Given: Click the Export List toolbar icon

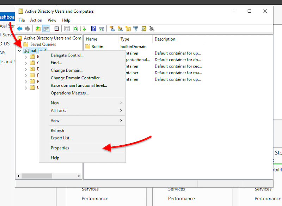Looking at the screenshot, I should click(83, 29).
